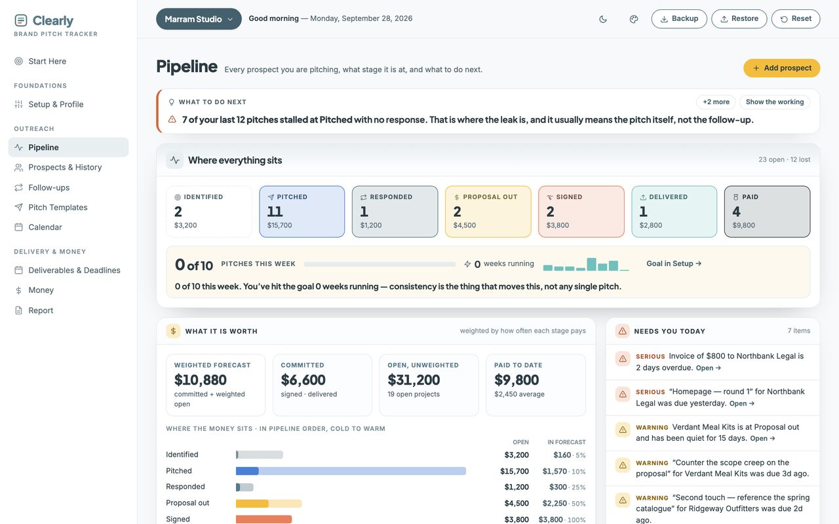Click the Add prospect button
The width and height of the screenshot is (839, 524).
[x=781, y=68]
